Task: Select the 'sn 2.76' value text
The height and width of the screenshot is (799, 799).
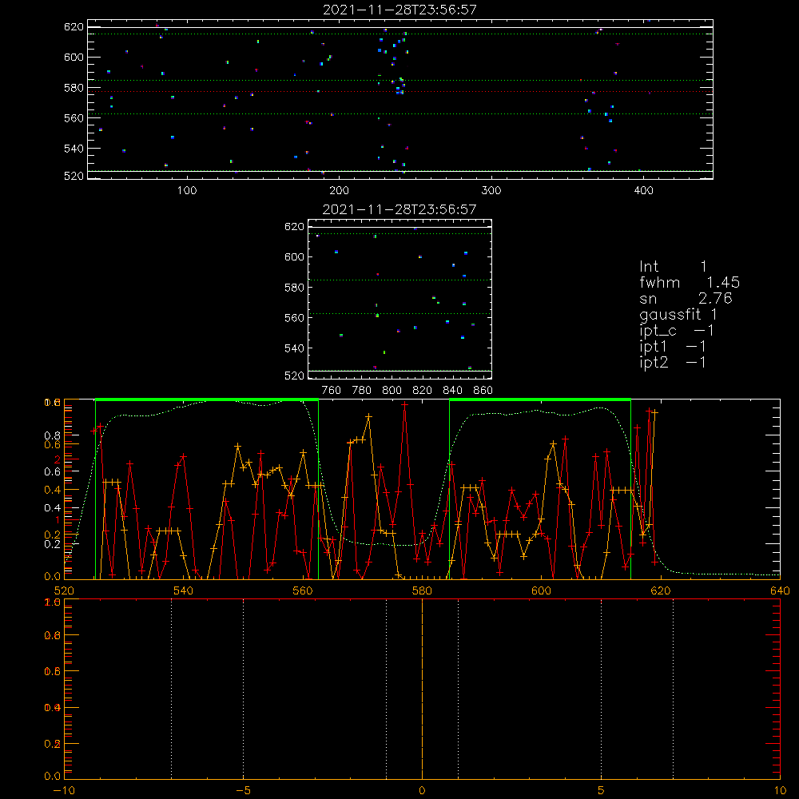Action: click(686, 298)
